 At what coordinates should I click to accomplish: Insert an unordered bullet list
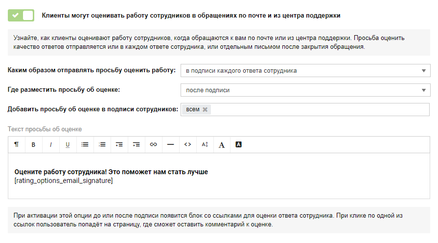click(85, 144)
